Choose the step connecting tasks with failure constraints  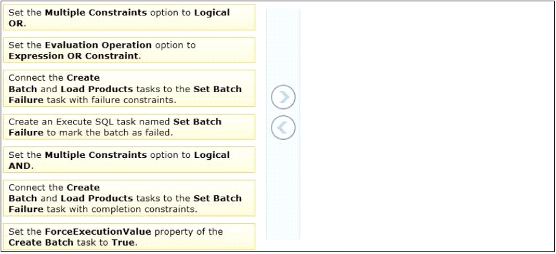(129, 88)
